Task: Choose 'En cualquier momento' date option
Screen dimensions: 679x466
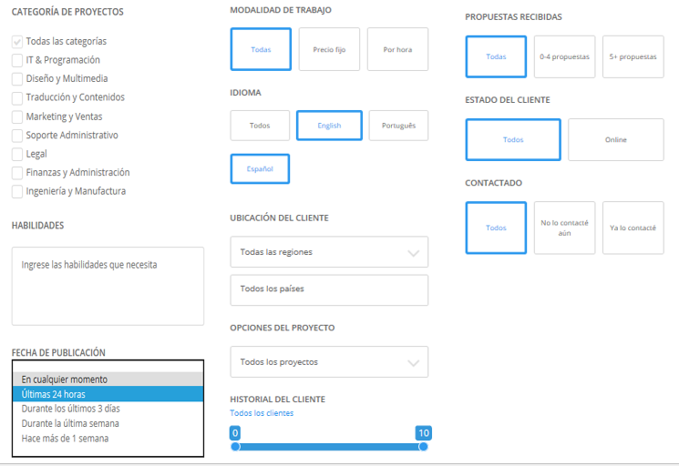Action: (108, 380)
